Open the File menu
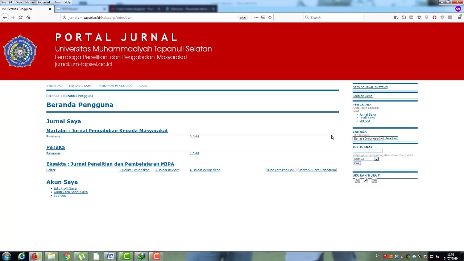Screen dimensions: 464x261 point(4,2)
